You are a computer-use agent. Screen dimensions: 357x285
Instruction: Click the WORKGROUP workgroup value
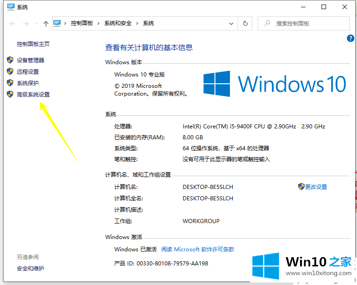[201, 221]
